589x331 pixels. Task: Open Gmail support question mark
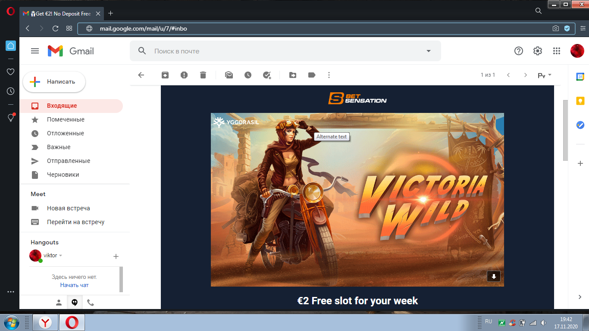click(x=519, y=51)
